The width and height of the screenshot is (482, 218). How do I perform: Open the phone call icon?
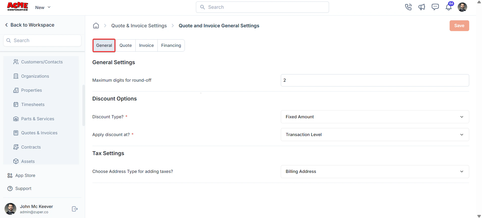pos(408,7)
